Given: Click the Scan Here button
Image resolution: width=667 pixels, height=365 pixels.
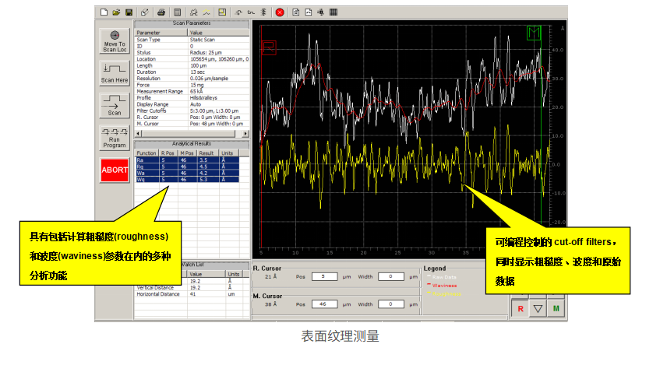Looking at the screenshot, I should point(115,73).
